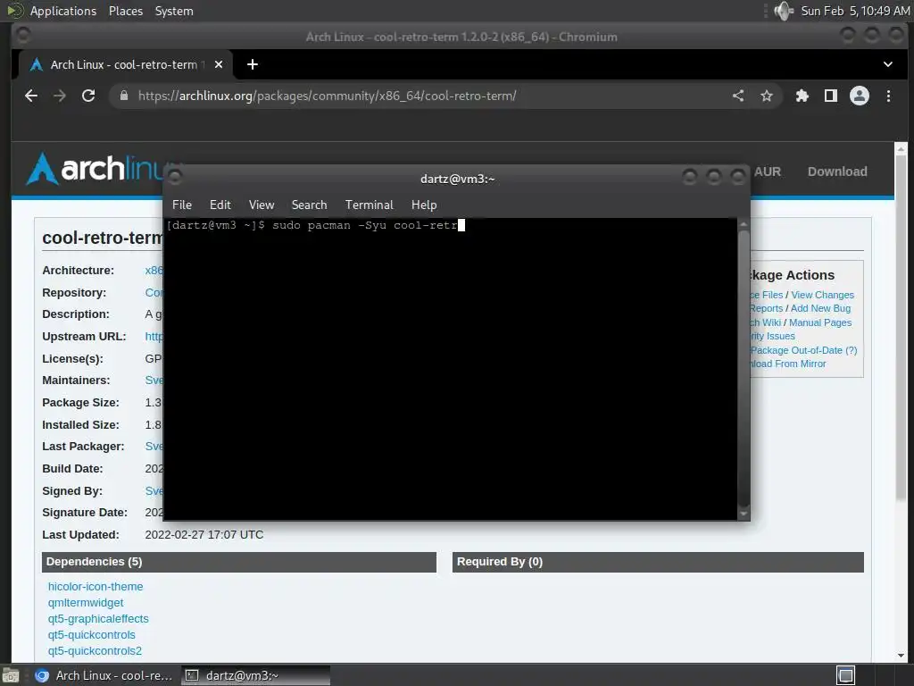Click the browser page scrollbar thumb
Screen dimensions: 914x686
[x=901, y=329]
